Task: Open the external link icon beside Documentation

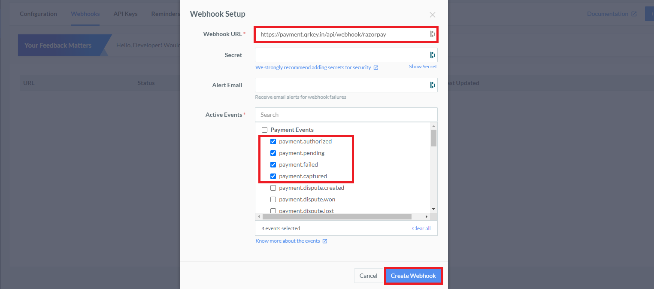Action: click(635, 14)
